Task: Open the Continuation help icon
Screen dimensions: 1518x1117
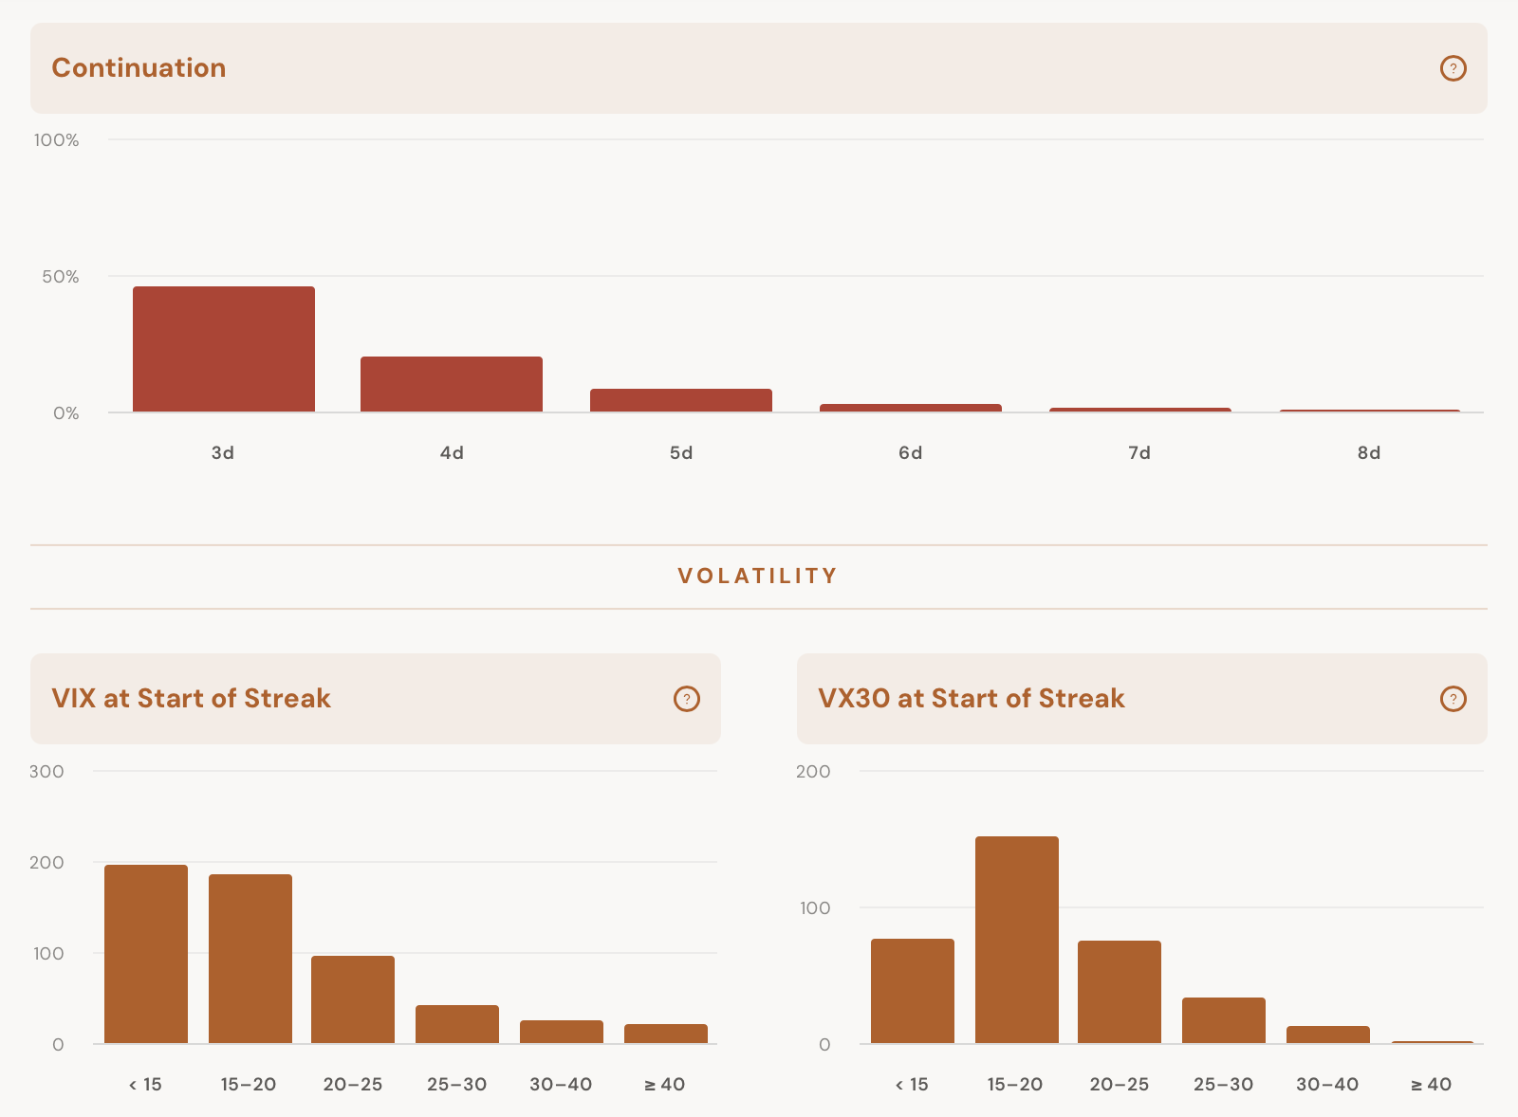Action: click(1453, 68)
